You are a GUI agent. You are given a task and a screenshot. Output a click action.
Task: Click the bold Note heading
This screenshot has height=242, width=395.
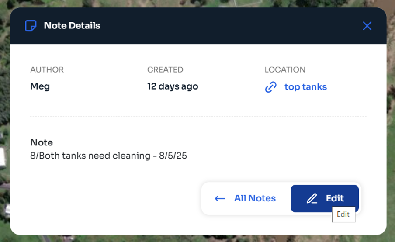pyautogui.click(x=42, y=142)
